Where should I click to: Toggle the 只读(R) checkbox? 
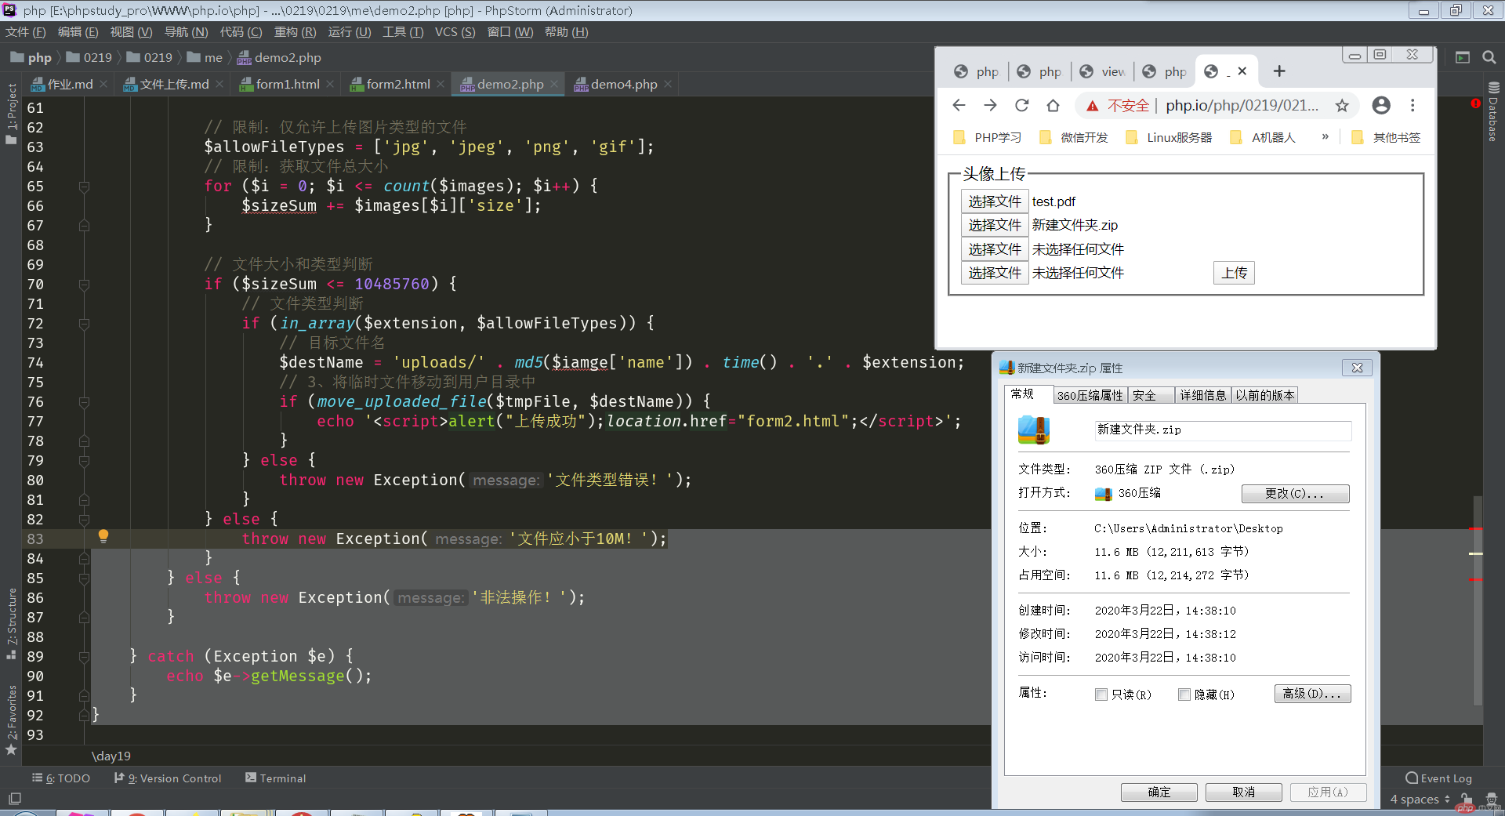pyautogui.click(x=1101, y=695)
